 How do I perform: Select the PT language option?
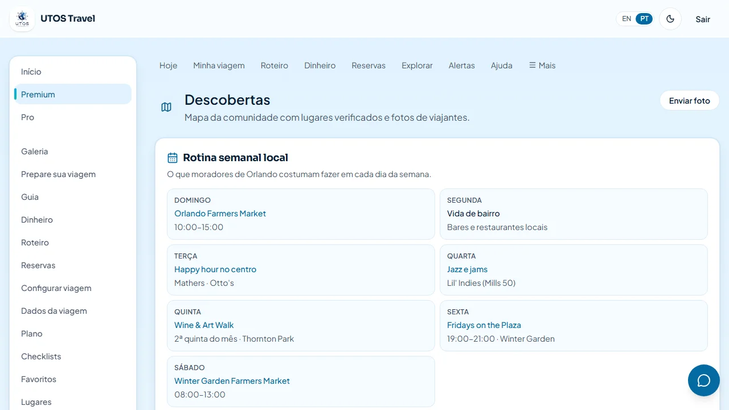coord(644,19)
